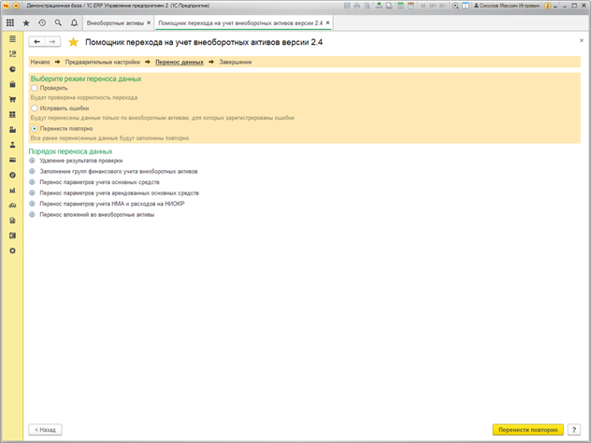
Task: Open the main application menu dropdown
Action: [x=16, y=6]
